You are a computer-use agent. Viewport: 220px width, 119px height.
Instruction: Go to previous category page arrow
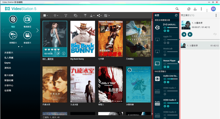tap(3, 30)
